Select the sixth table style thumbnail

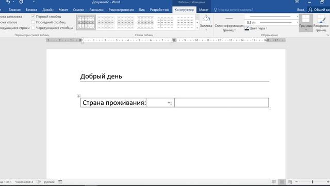tap(185, 22)
